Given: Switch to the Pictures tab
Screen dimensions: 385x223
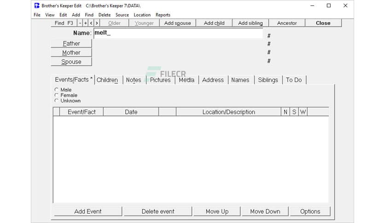Looking at the screenshot, I should [x=160, y=80].
